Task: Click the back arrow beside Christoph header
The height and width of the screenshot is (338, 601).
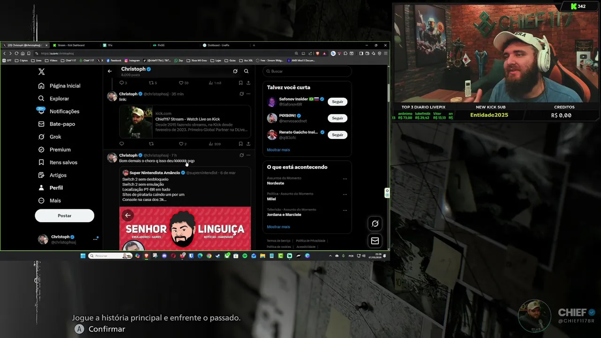Action: 109,71
